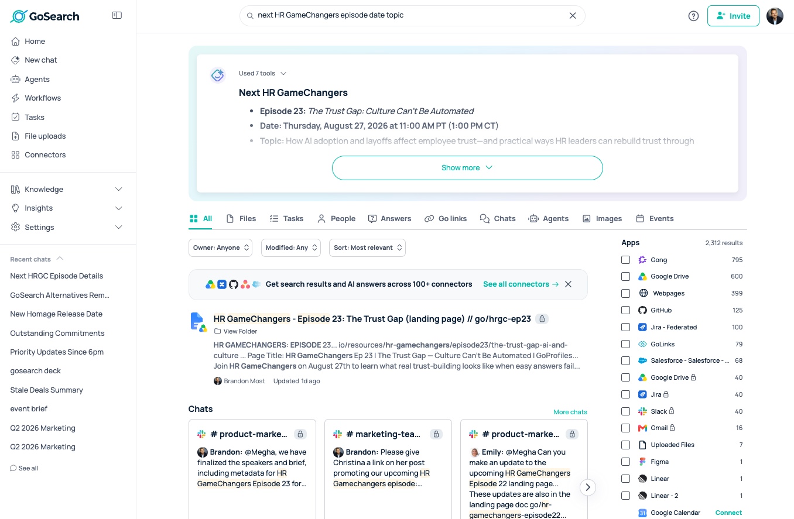Click the Figma app icon in Apps list
Image resolution: width=794 pixels, height=519 pixels.
coord(642,462)
